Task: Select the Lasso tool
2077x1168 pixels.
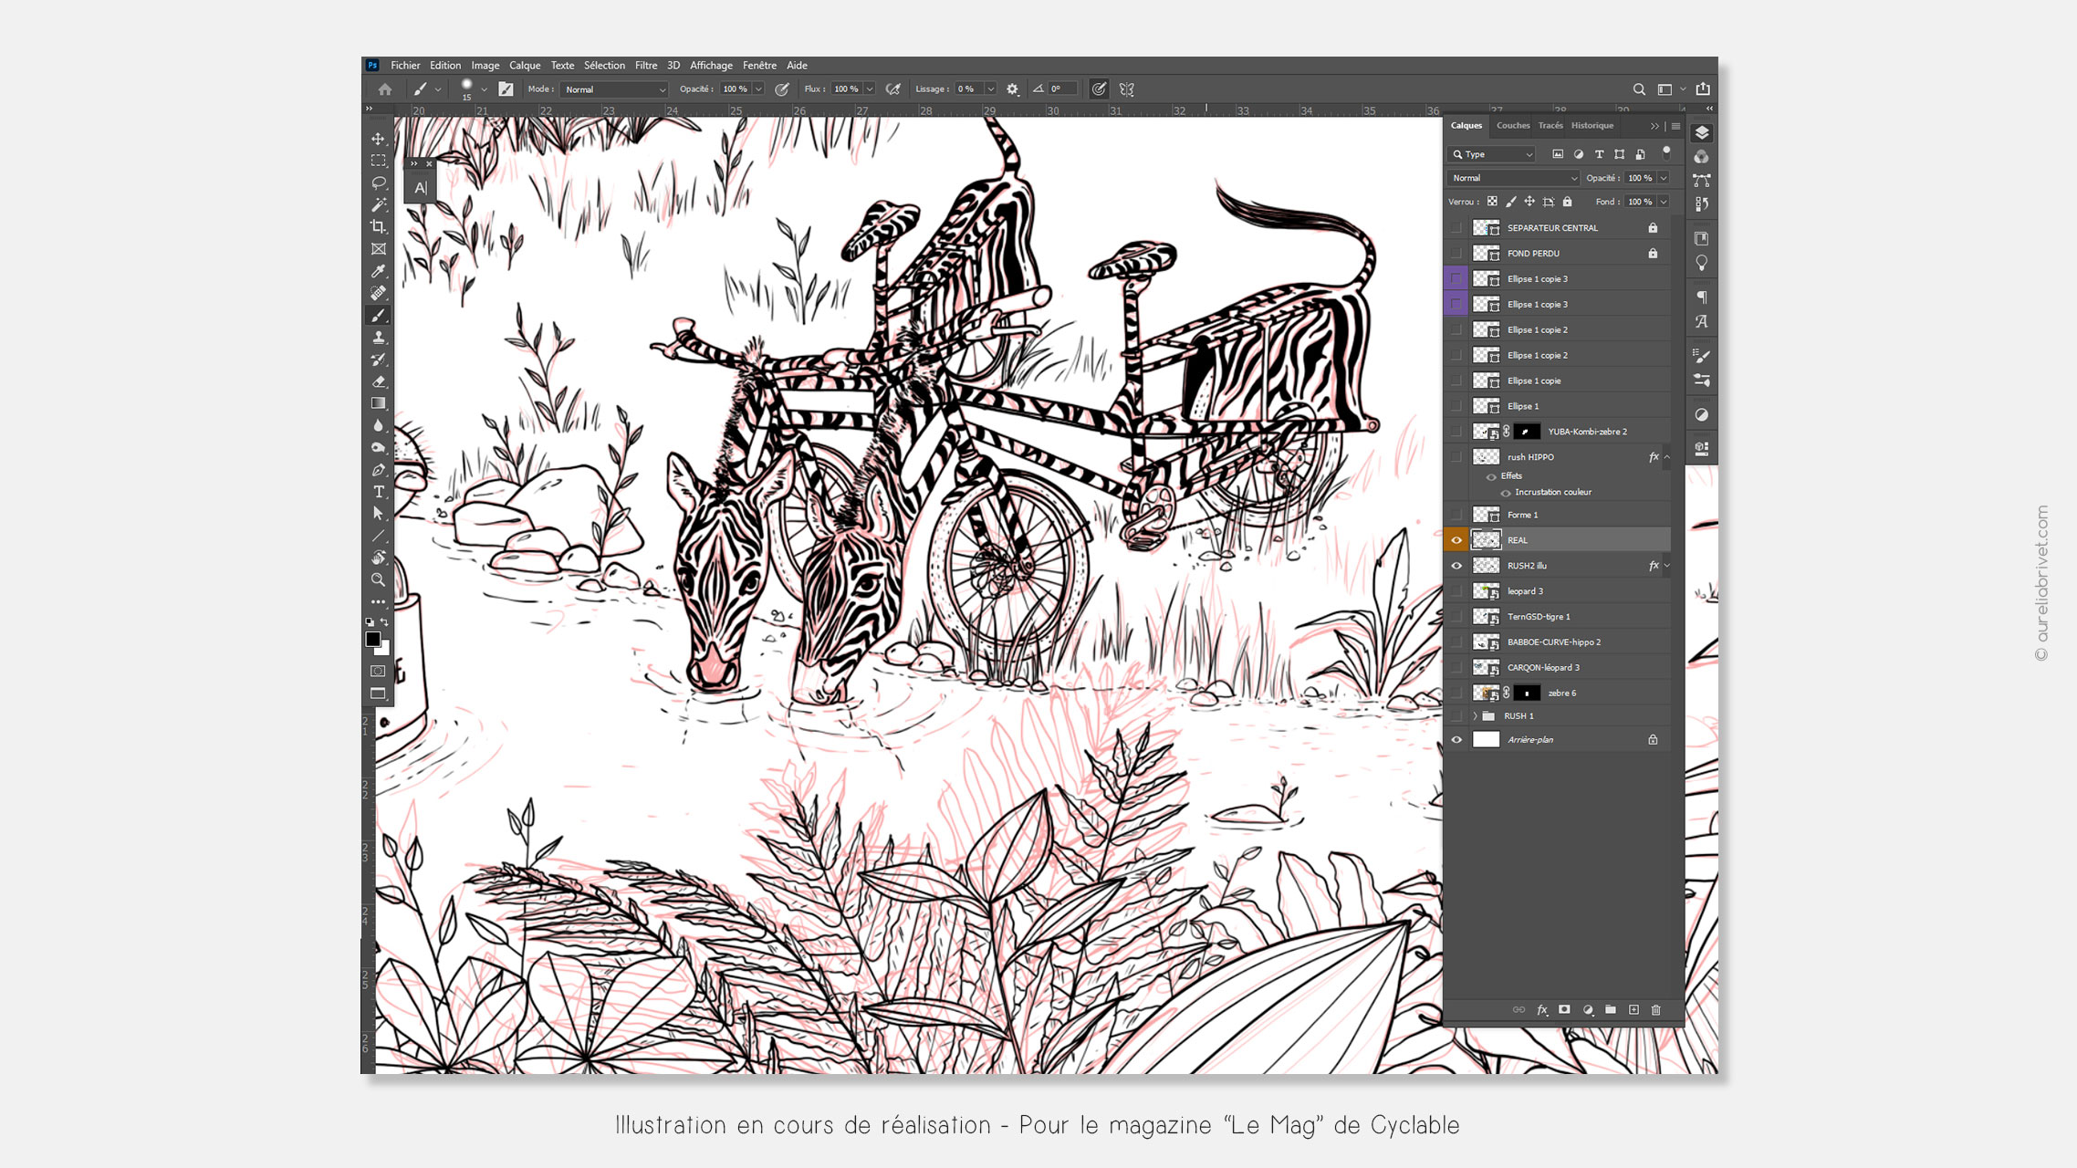Action: point(378,182)
